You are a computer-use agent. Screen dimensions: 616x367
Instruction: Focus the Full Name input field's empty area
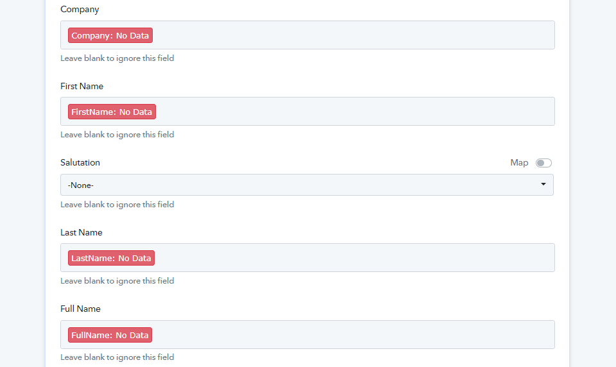pyautogui.click(x=353, y=335)
